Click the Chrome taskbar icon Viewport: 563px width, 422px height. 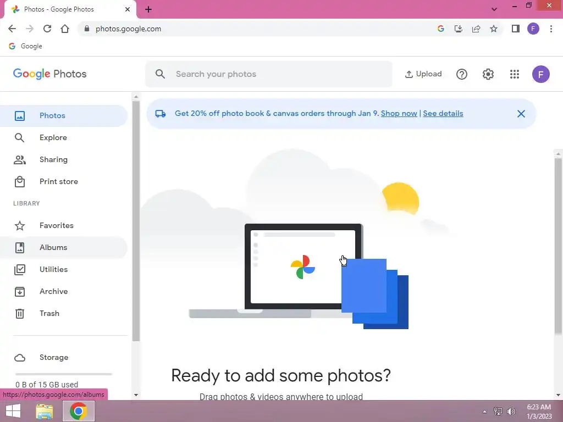pyautogui.click(x=79, y=411)
